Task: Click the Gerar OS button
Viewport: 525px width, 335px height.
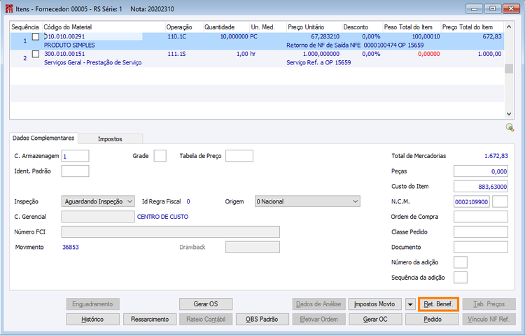Action: [x=206, y=304]
